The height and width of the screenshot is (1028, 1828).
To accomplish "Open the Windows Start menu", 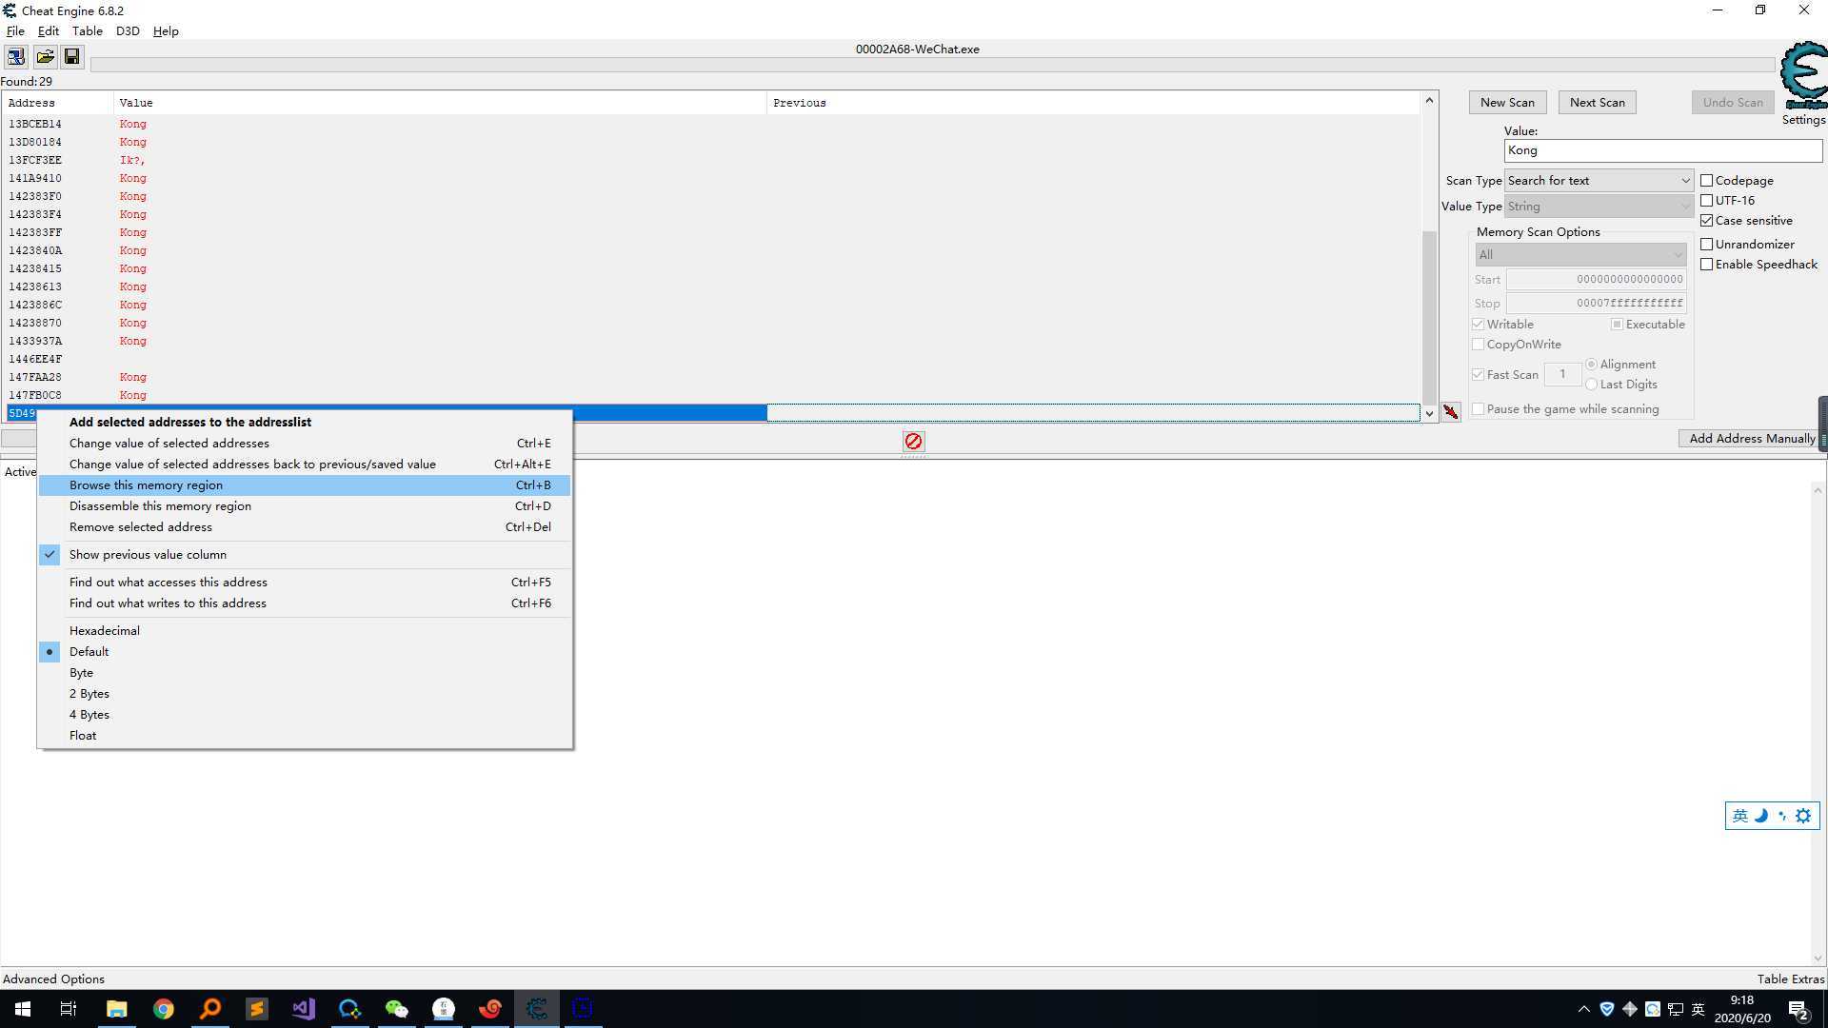I will click(23, 1009).
